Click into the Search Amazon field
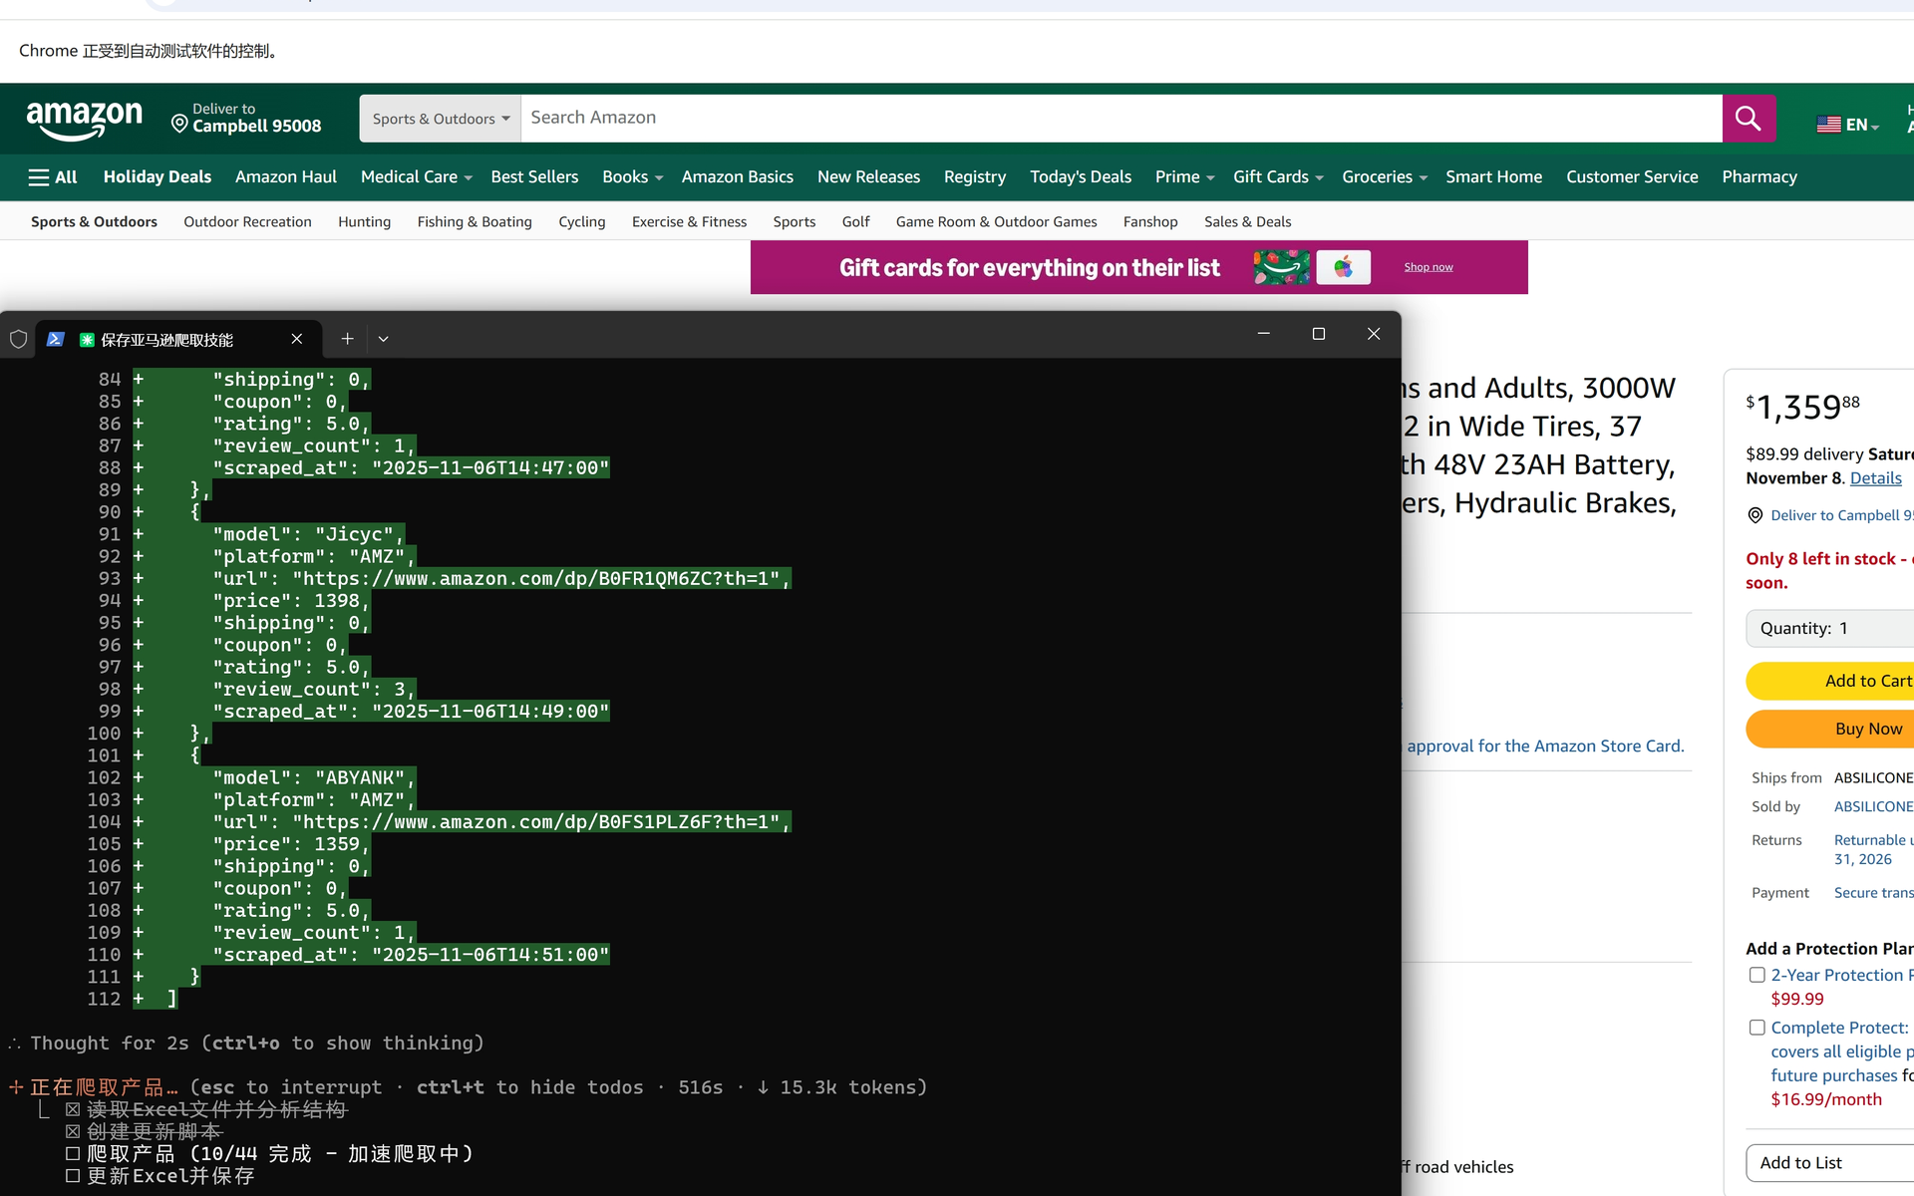1914x1196 pixels. click(x=1121, y=119)
